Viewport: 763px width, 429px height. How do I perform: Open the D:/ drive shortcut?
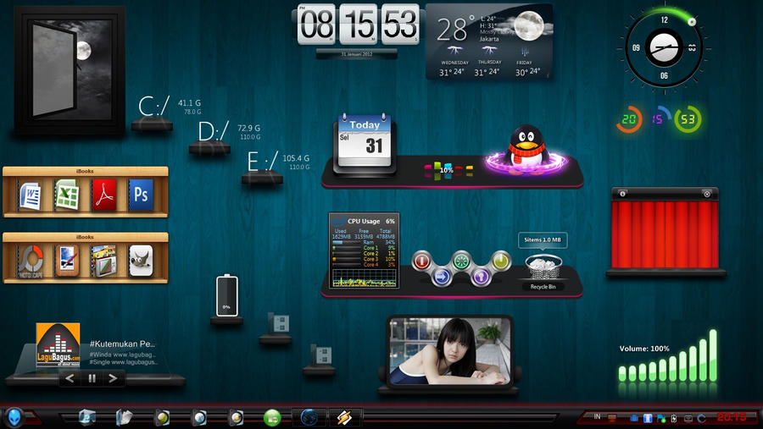point(213,131)
